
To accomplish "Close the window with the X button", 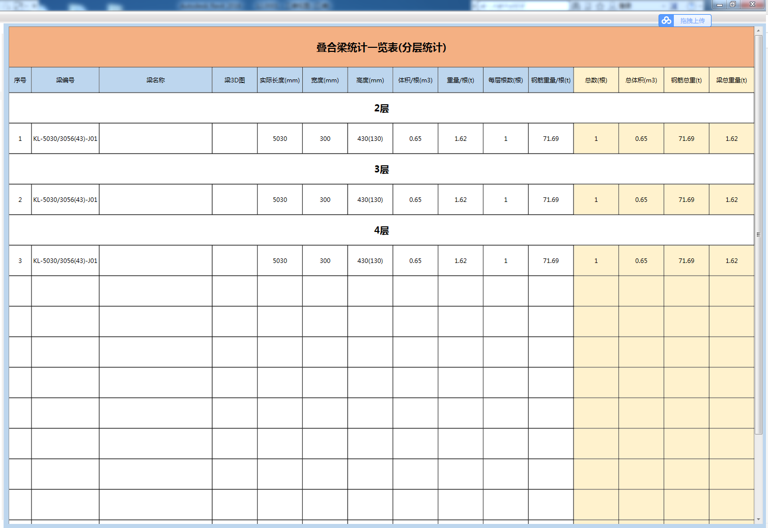I will click(752, 5).
